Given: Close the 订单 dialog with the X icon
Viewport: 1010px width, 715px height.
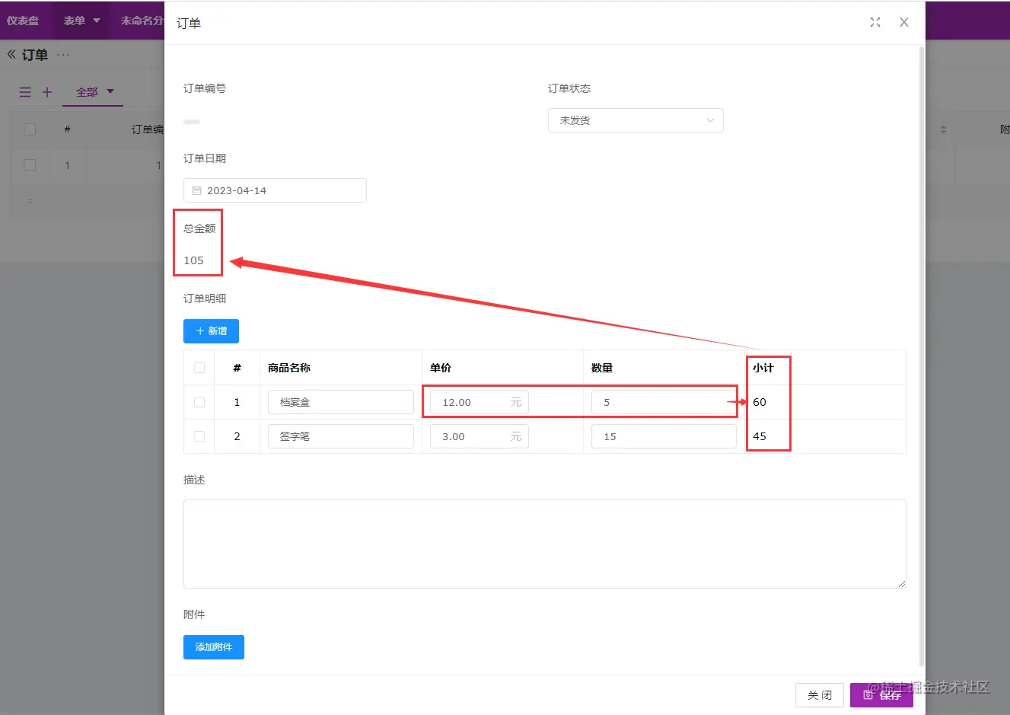Looking at the screenshot, I should [904, 23].
